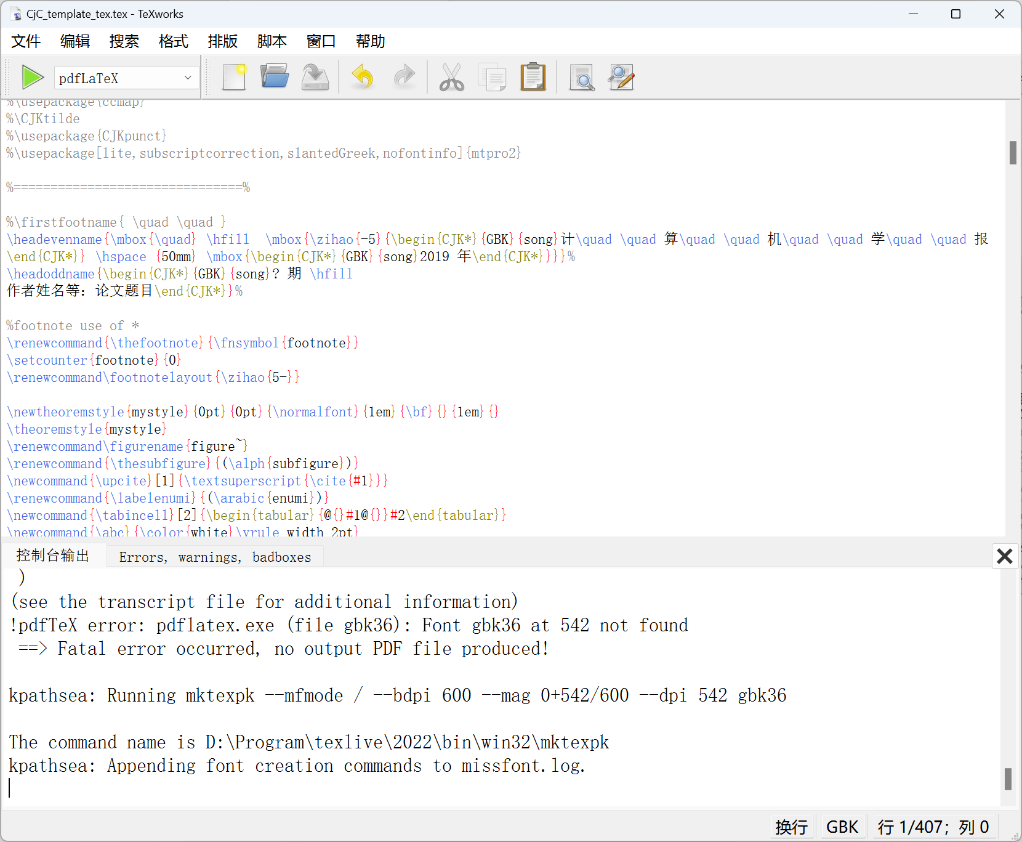This screenshot has height=842, width=1022.
Task: Click the GBK encoding status indicator
Action: [842, 827]
